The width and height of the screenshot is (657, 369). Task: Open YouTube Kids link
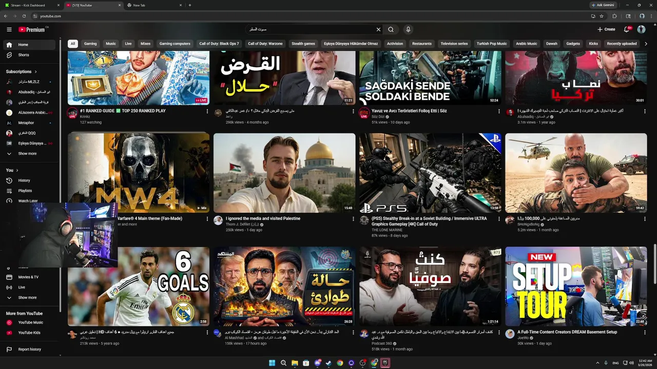click(30, 333)
